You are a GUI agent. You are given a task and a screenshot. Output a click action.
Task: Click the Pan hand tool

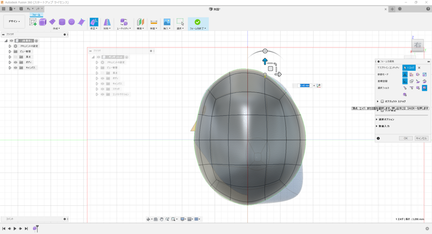click(162, 219)
